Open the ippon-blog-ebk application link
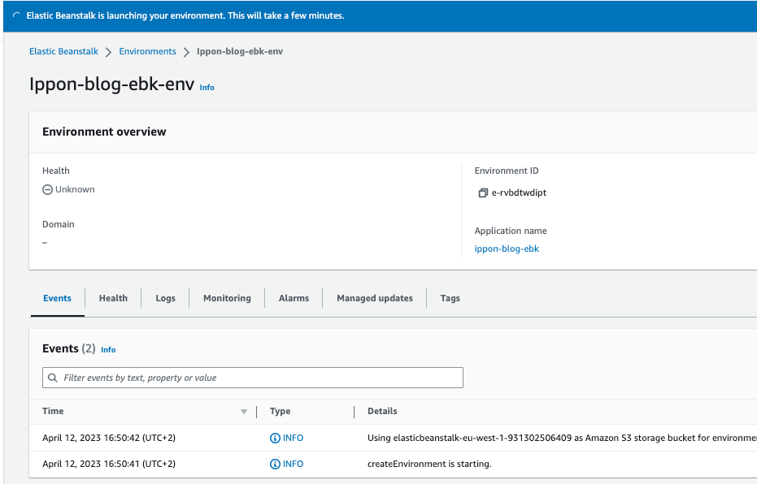The image size is (757, 484). coord(507,248)
